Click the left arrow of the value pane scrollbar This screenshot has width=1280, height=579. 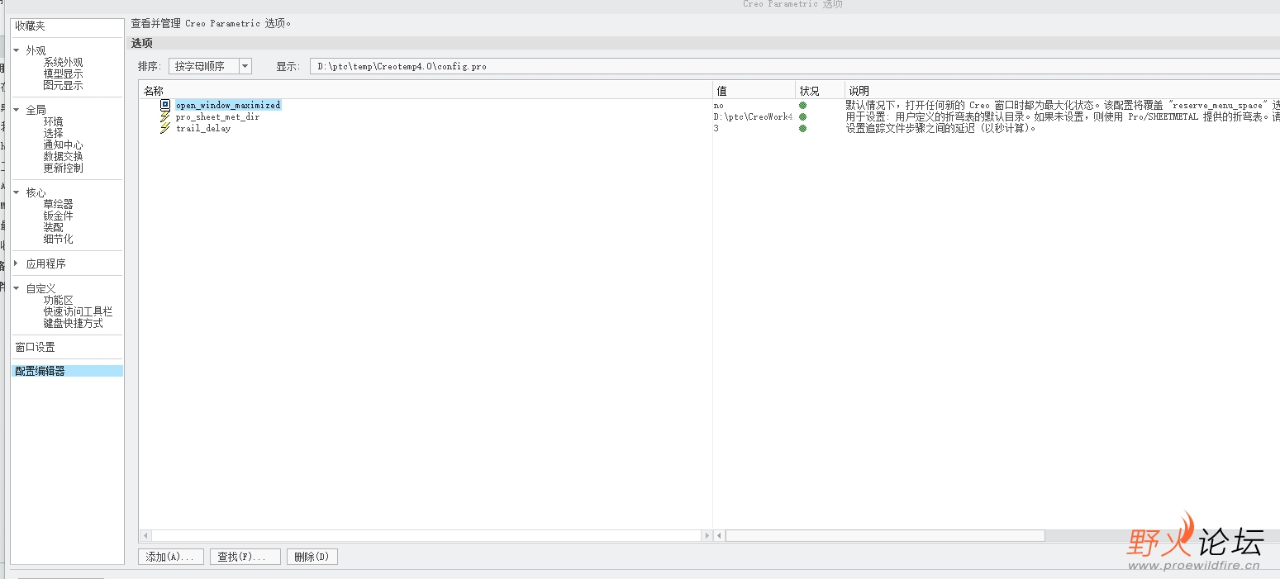click(x=719, y=535)
